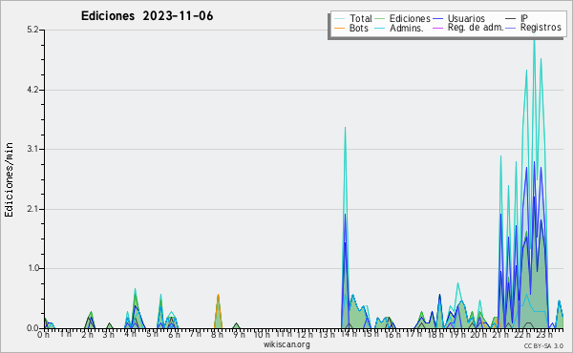Click the '20 h' x-axis label

(x=477, y=335)
